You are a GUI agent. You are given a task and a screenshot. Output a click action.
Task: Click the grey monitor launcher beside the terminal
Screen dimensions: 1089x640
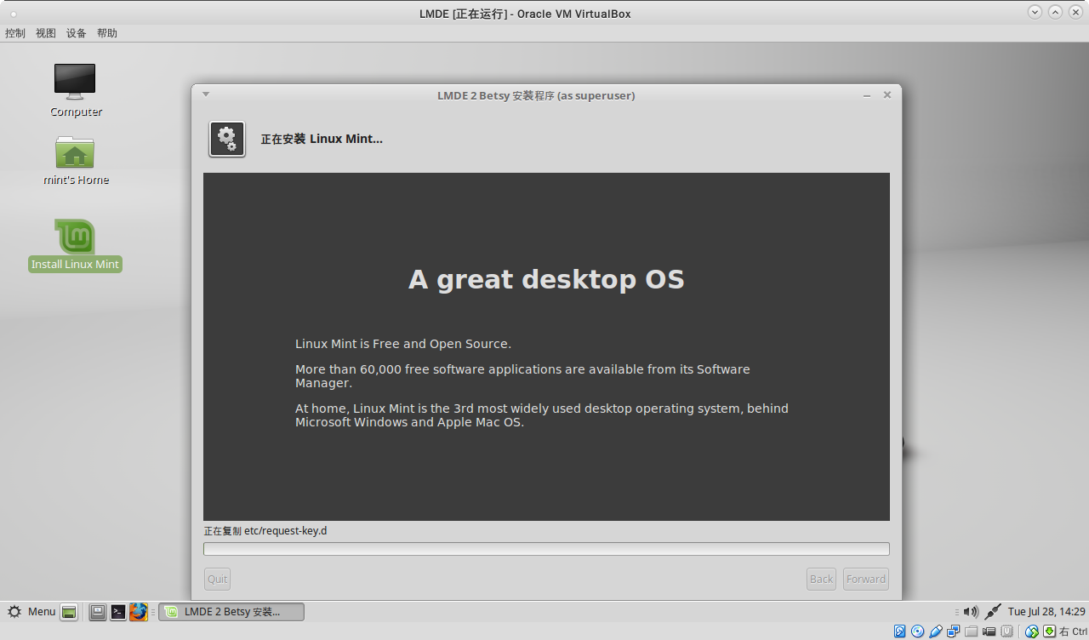coord(98,612)
